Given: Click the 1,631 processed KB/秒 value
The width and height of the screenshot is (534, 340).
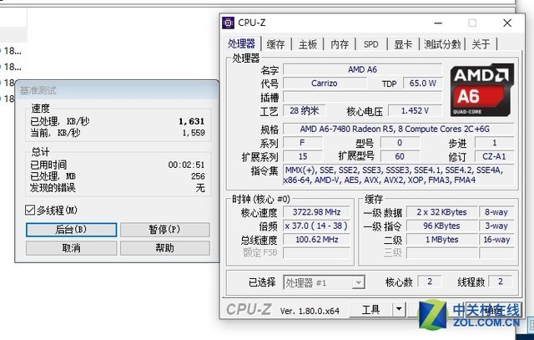Looking at the screenshot, I should tap(192, 121).
